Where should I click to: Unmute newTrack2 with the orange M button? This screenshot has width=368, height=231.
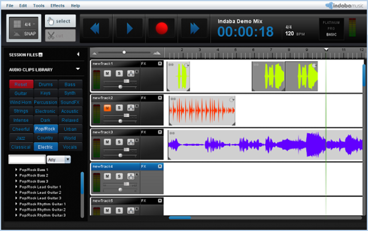click(108, 108)
